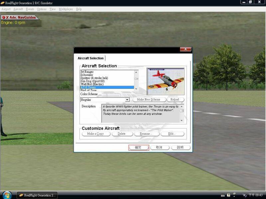The image size is (266, 199).
Task: Click the question mark tray icon
Action: click(228, 195)
